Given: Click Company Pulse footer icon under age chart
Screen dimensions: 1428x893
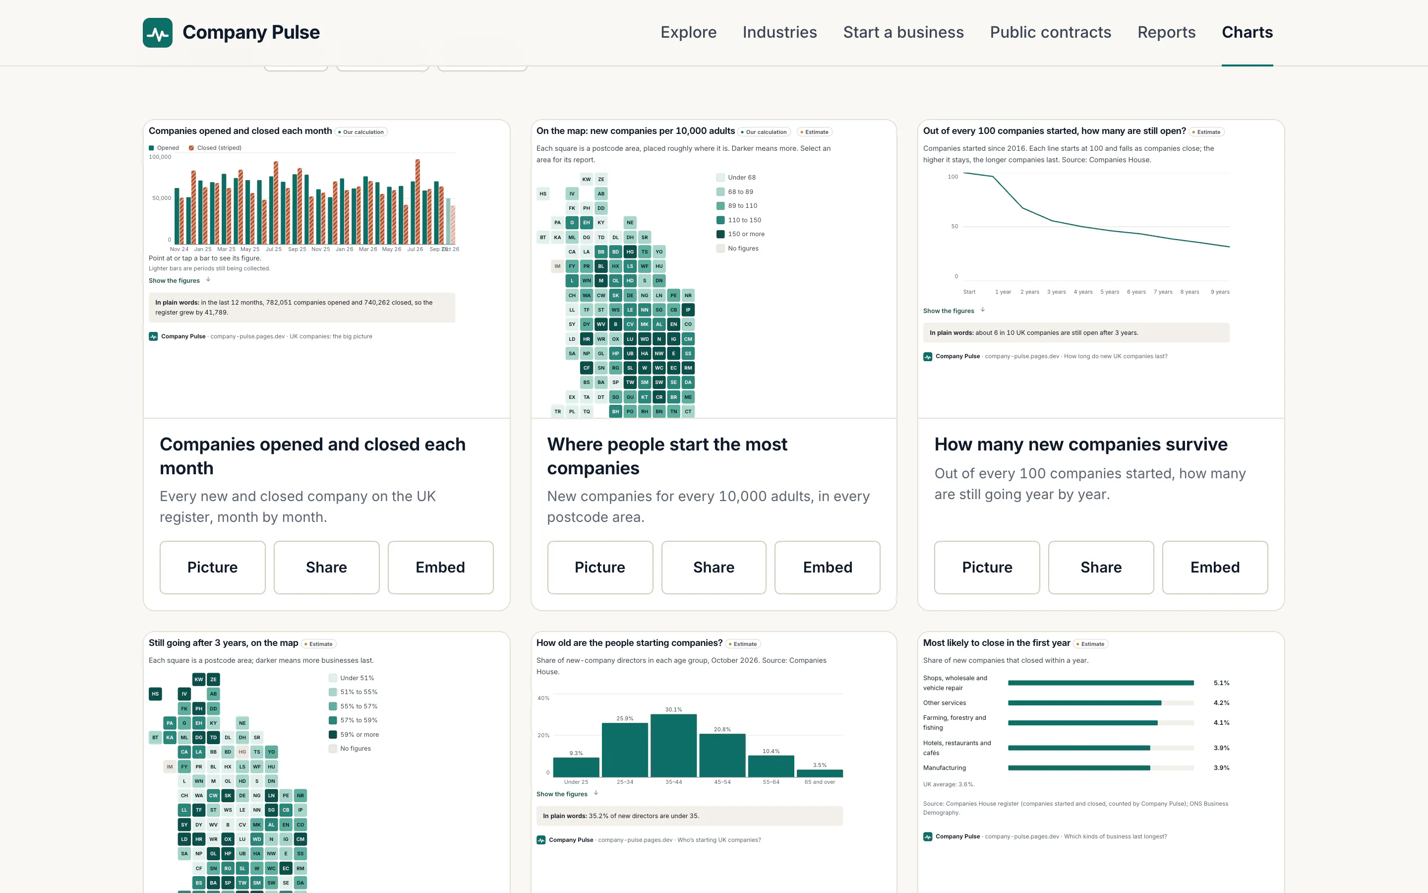Looking at the screenshot, I should (x=541, y=840).
